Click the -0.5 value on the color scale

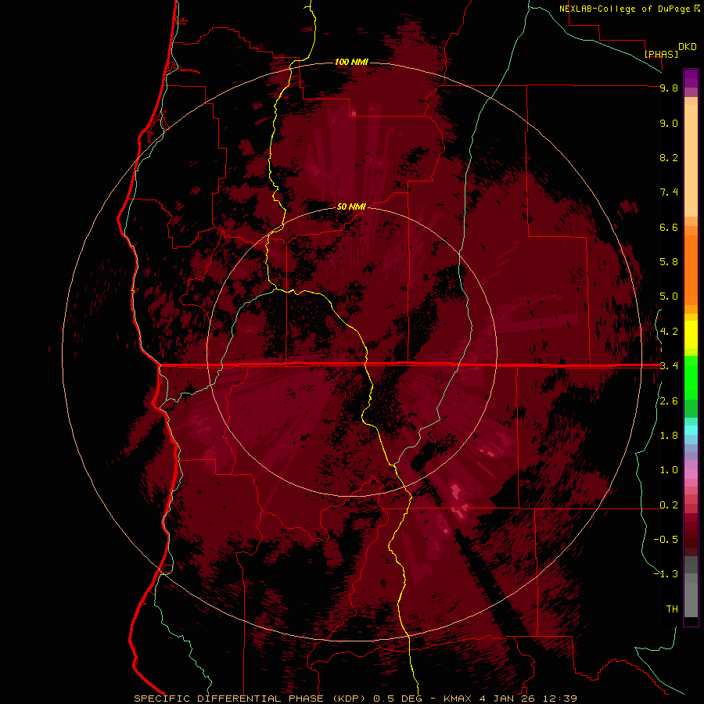pyautogui.click(x=666, y=540)
